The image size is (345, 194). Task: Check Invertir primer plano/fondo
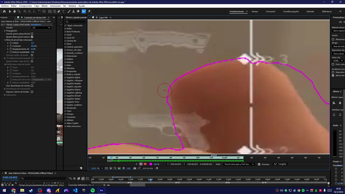[32, 34]
